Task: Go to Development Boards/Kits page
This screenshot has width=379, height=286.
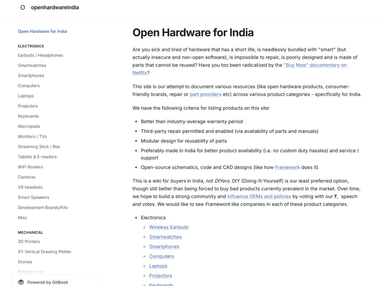Action: point(43,207)
